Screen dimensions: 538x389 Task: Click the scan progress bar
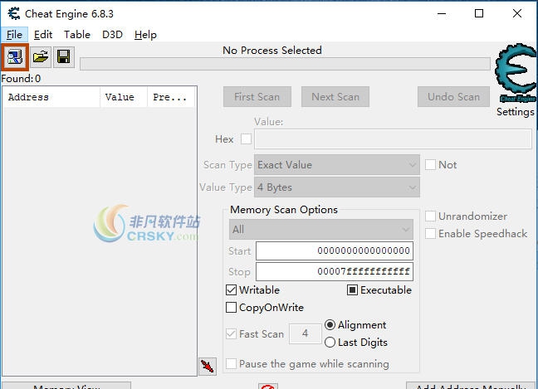[x=285, y=64]
